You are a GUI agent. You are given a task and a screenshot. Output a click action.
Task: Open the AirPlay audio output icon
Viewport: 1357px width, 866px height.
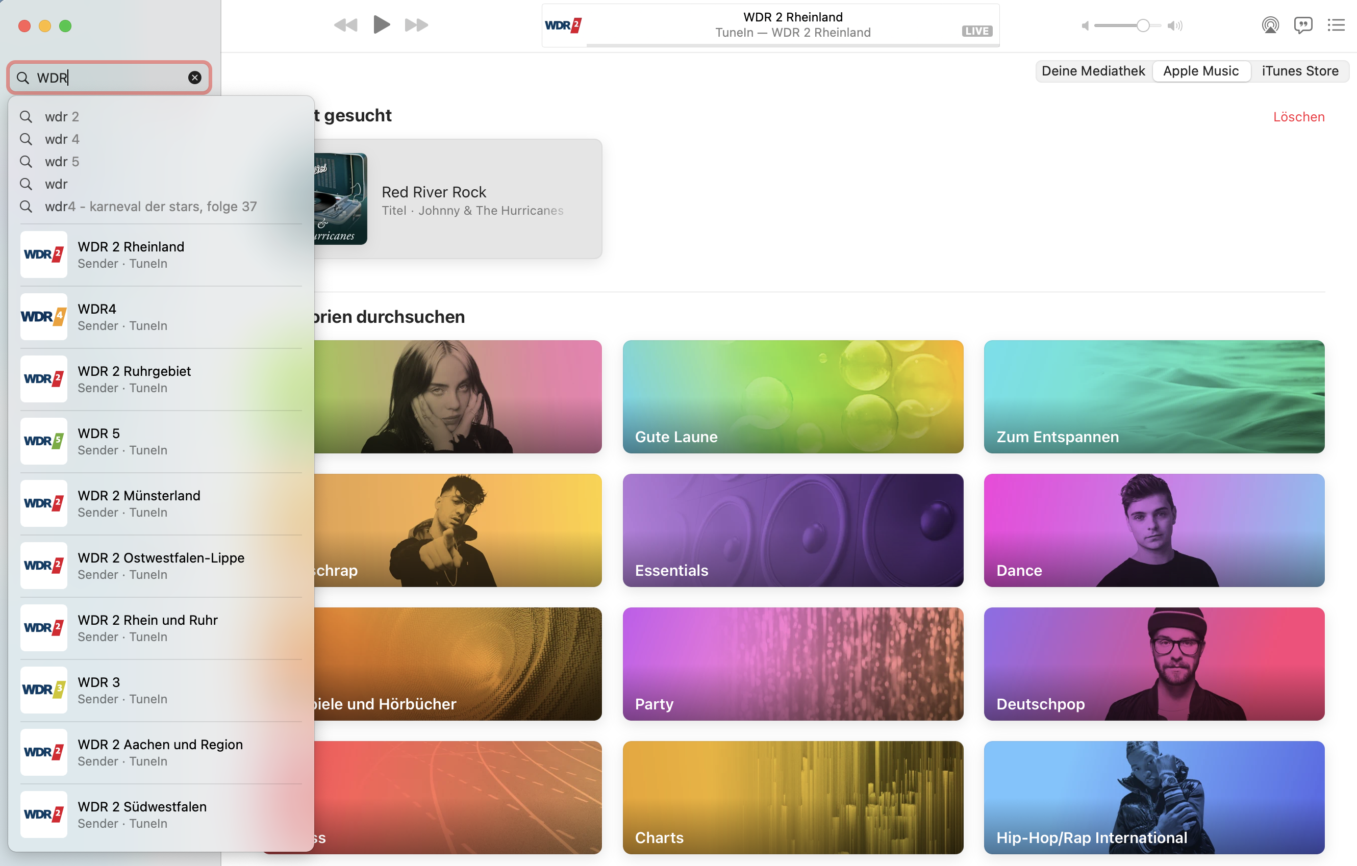coord(1270,25)
